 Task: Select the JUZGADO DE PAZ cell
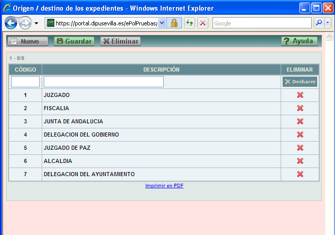tap(161, 148)
